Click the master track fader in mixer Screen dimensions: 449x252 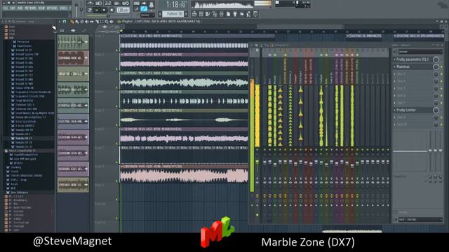point(257,162)
